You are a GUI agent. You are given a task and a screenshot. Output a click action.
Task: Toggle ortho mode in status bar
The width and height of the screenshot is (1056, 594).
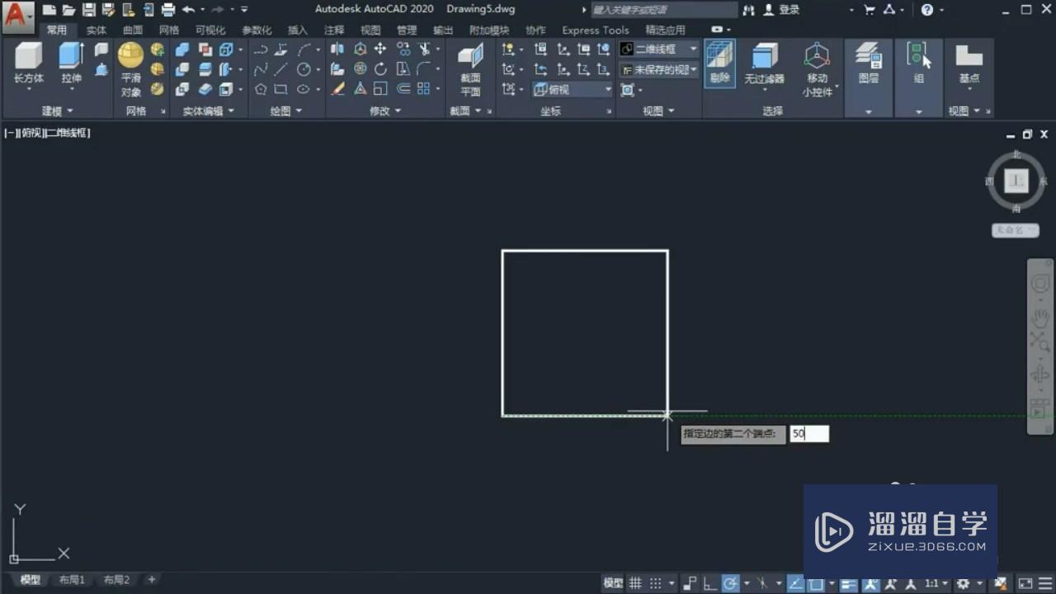[709, 583]
